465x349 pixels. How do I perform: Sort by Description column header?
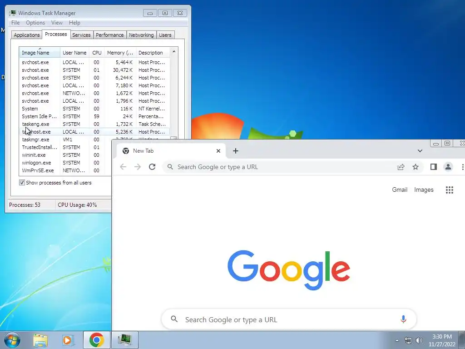pos(153,53)
